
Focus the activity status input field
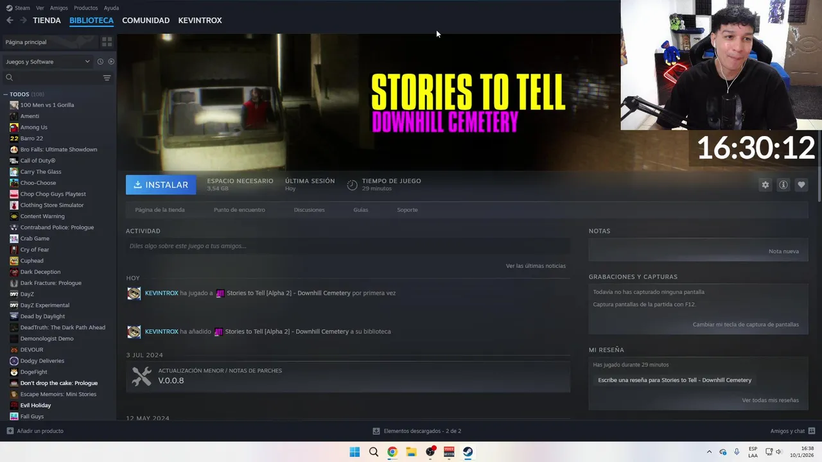coord(347,246)
